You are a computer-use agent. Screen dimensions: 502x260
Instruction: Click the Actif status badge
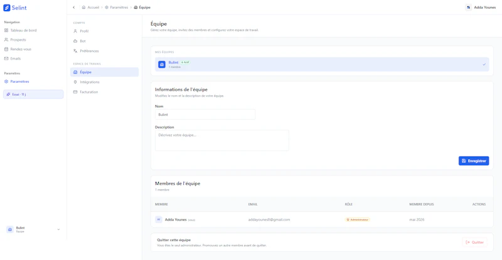coord(185,63)
